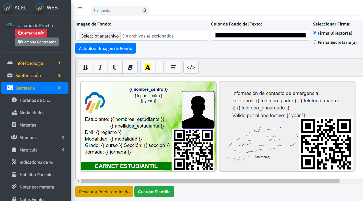Image resolution: width=363 pixels, height=201 pixels.
Task: Click the {{ nombre_centro }} placeholder text
Action: click(148, 89)
